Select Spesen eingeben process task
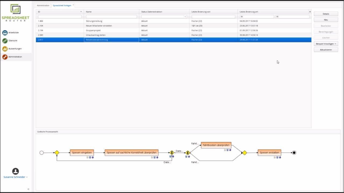The height and width of the screenshot is (193, 344). [82, 153]
